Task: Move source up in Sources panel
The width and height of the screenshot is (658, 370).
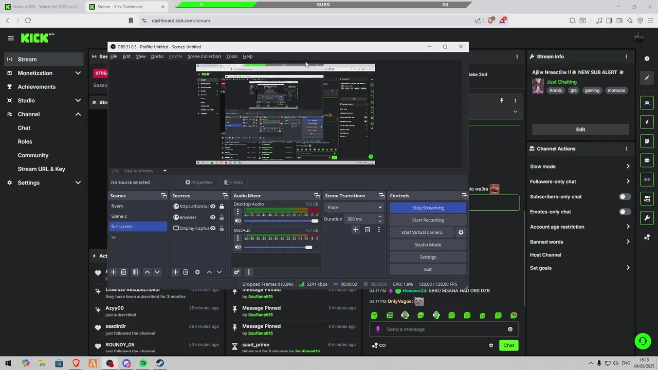Action: click(x=209, y=272)
